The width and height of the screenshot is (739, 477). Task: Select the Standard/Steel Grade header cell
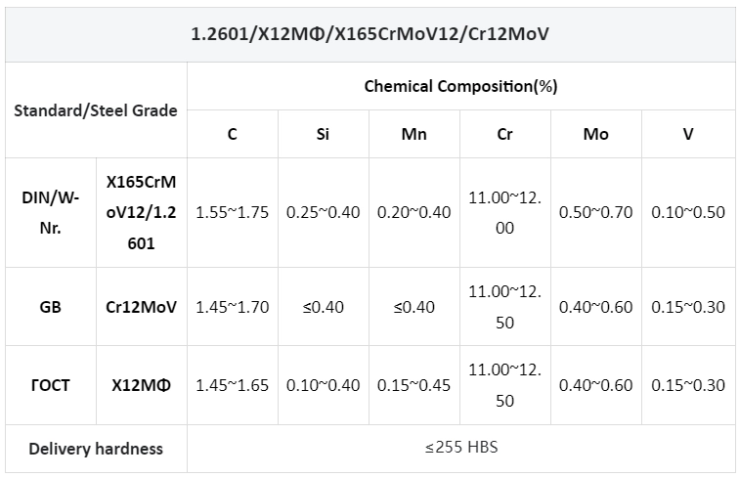[96, 110]
